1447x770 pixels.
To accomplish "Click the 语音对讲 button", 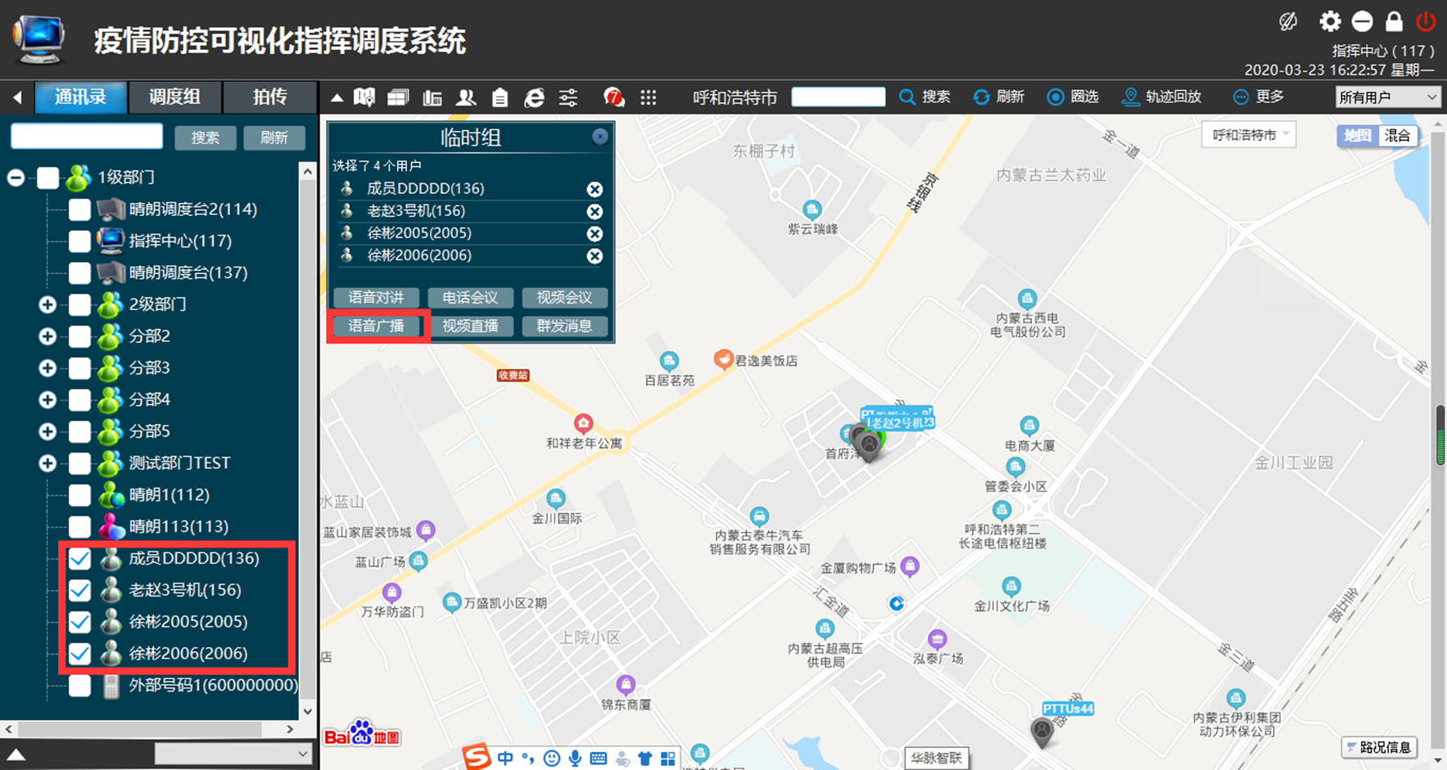I will pyautogui.click(x=376, y=298).
